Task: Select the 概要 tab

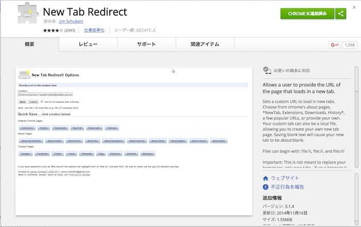Action: [30, 44]
